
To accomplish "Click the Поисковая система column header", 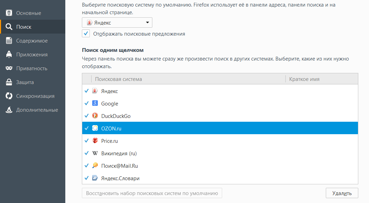I will coord(188,79).
